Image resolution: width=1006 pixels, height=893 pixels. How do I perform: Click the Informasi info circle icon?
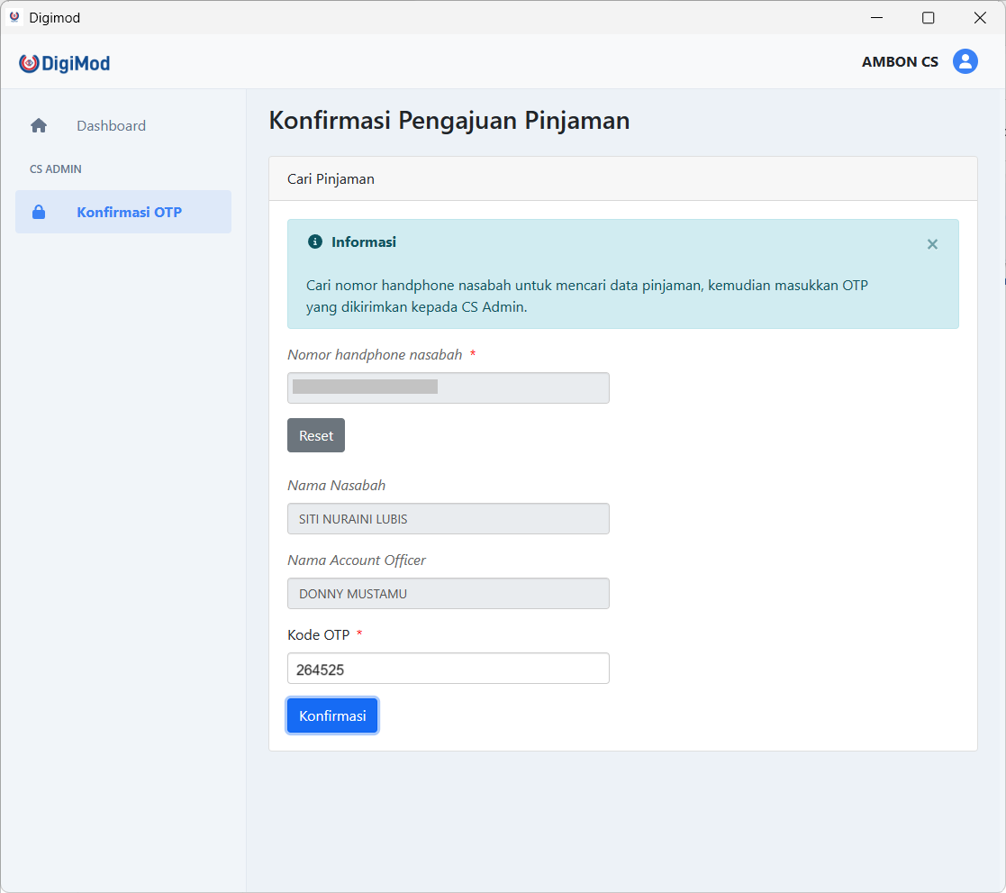[315, 242]
